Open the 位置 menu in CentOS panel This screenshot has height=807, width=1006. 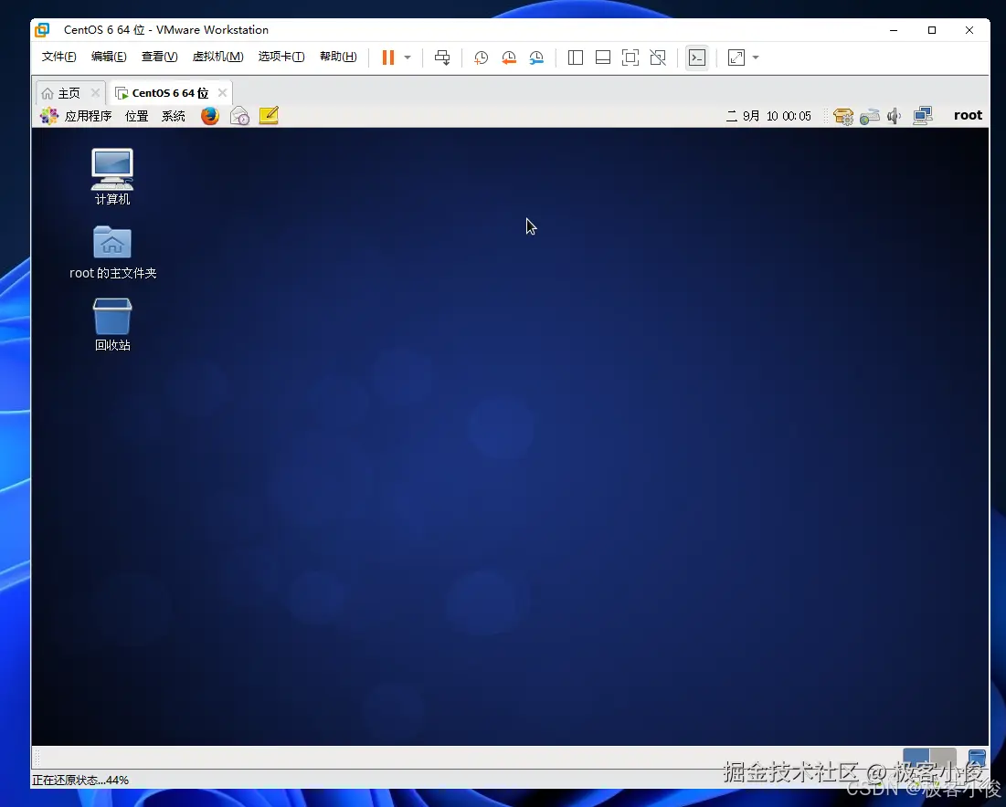click(137, 116)
